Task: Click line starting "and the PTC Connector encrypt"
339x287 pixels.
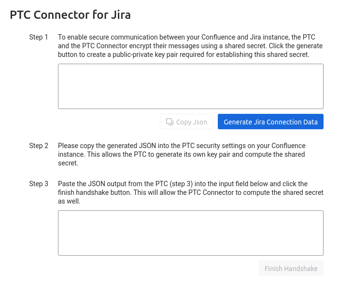Action: click(190, 46)
